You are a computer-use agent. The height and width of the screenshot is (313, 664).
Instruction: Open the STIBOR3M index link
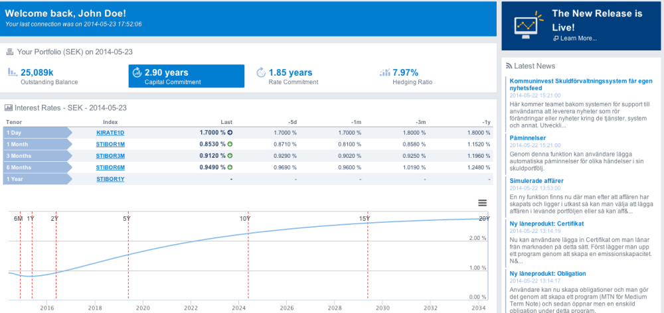(x=110, y=156)
